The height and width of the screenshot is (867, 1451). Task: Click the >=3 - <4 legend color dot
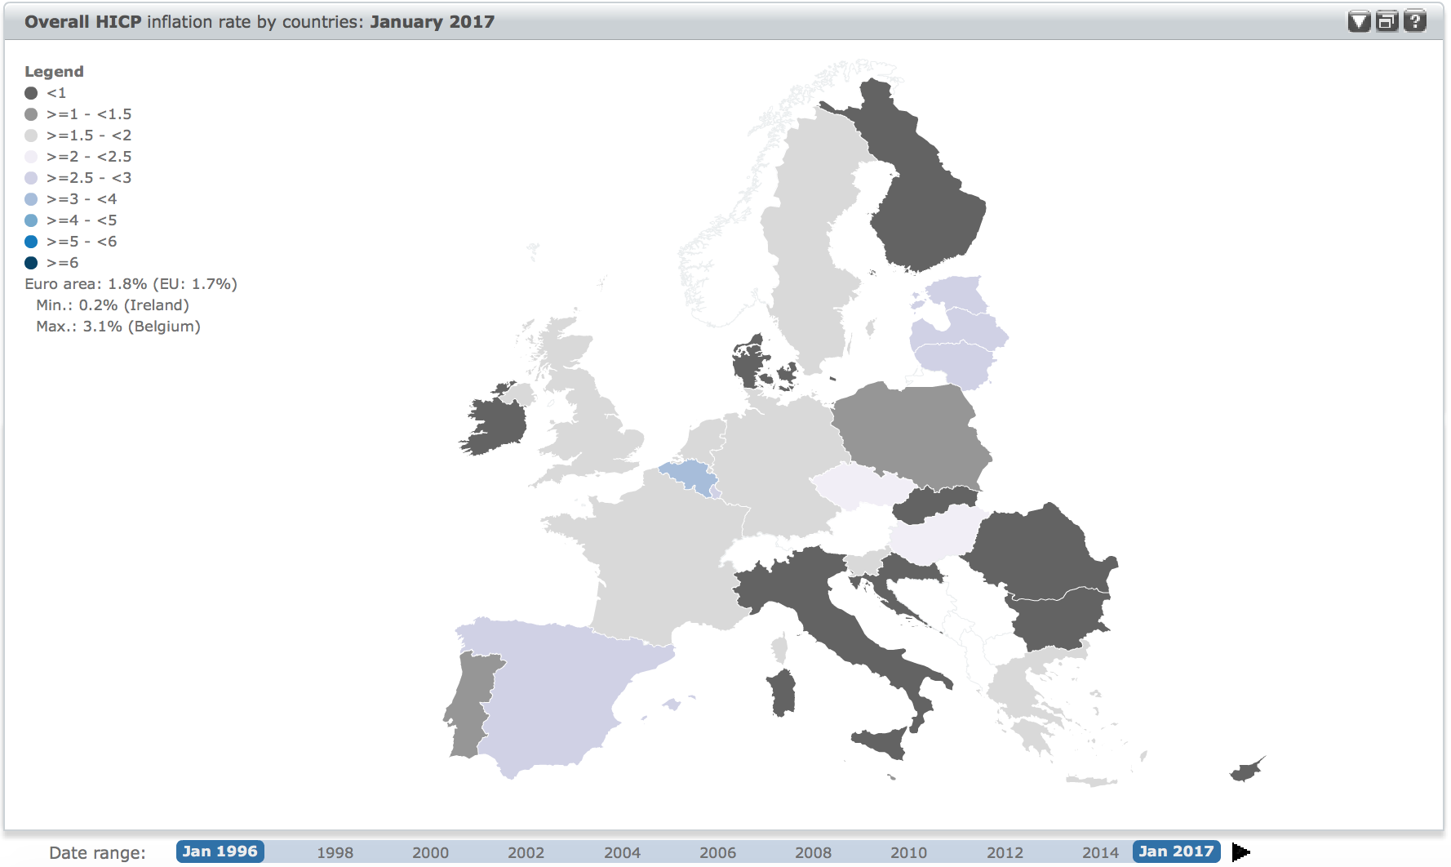pos(31,199)
